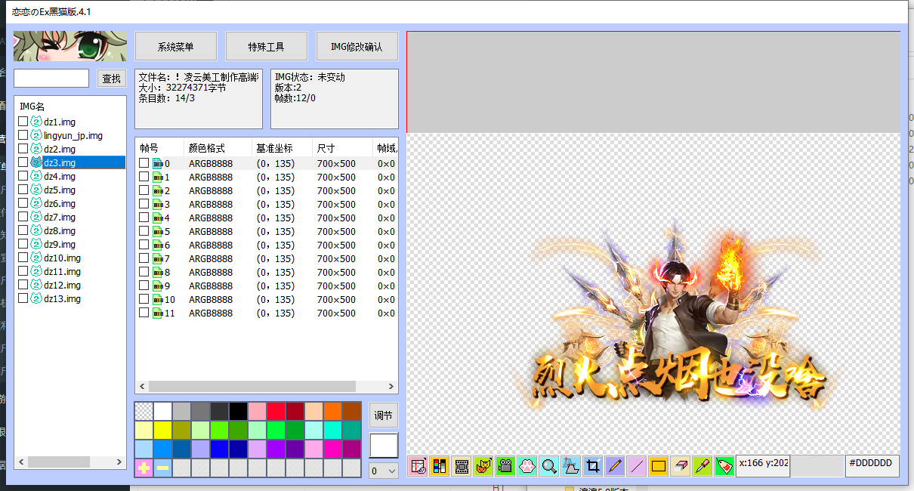Select the crop tool on bottom toolbar

coord(592,466)
